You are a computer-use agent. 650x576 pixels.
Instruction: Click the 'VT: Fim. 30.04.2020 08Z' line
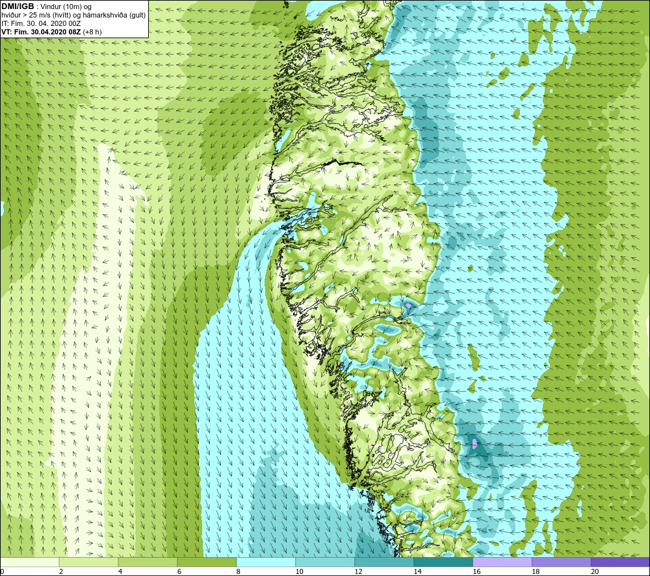click(51, 32)
